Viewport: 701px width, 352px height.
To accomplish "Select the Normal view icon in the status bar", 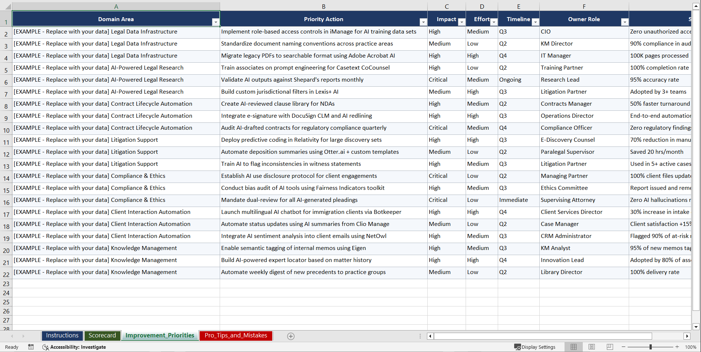I will (573, 347).
